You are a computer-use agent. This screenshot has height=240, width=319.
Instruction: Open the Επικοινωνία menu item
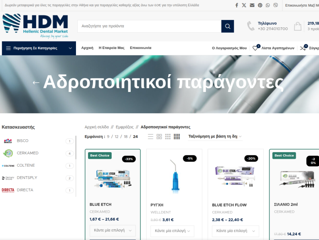pyautogui.click(x=140, y=48)
